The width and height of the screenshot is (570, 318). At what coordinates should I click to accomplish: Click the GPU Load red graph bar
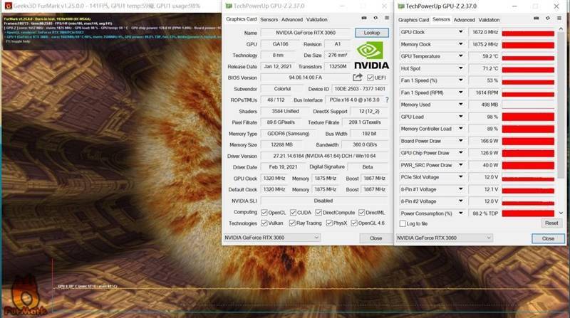[x=528, y=117]
